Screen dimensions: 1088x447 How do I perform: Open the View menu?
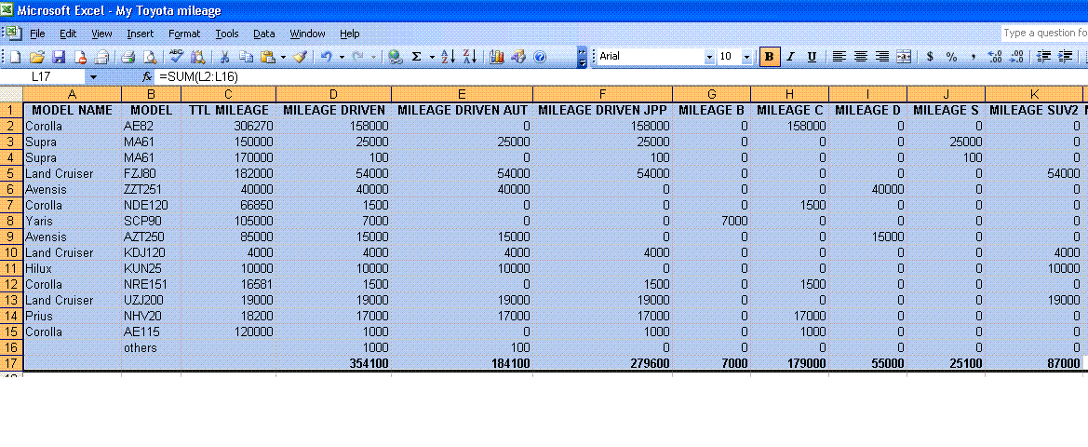coord(101,34)
